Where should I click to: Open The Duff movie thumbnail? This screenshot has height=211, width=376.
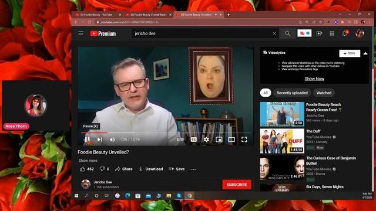point(282,141)
